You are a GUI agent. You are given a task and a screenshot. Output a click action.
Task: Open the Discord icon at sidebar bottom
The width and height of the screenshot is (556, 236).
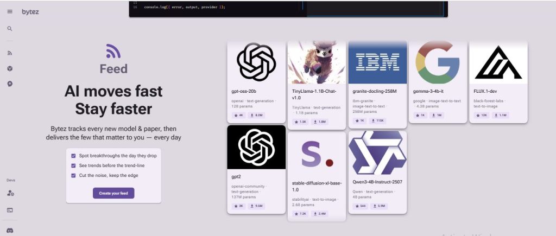pyautogui.click(x=10, y=230)
